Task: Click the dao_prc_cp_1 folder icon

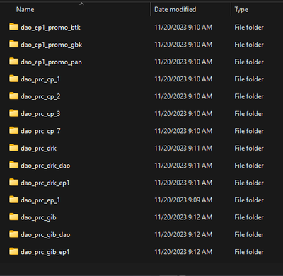Action: tap(13, 79)
